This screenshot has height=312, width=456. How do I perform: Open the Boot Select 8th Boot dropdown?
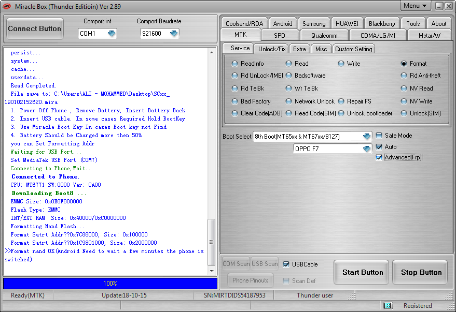tap(366, 136)
